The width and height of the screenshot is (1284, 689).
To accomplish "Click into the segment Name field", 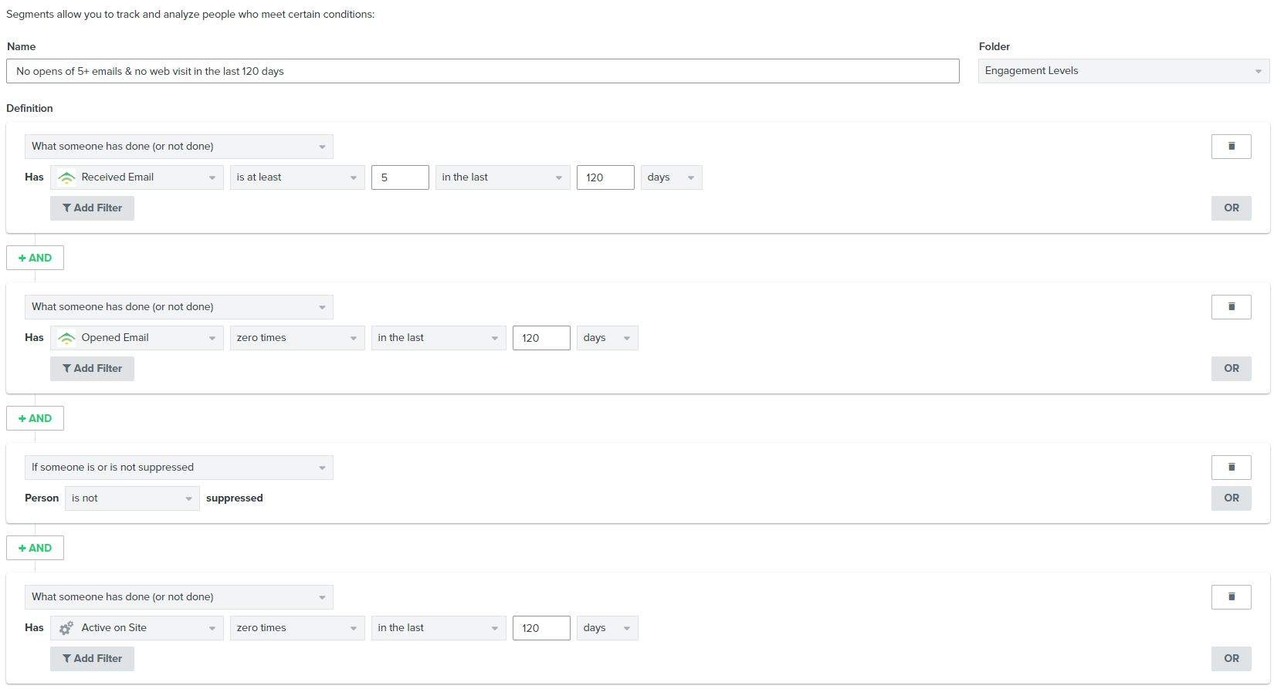I will click(483, 71).
